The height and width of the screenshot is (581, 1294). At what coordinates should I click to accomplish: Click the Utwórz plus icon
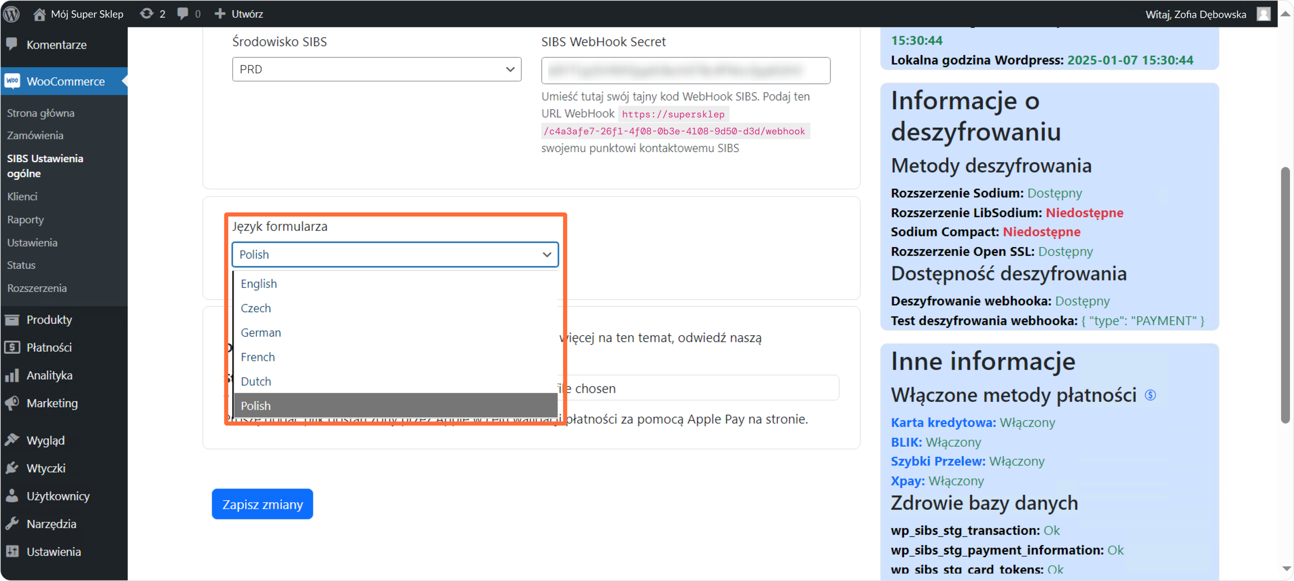(x=220, y=14)
